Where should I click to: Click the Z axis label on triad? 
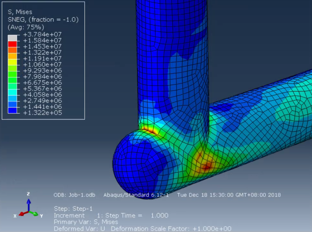tap(28, 194)
